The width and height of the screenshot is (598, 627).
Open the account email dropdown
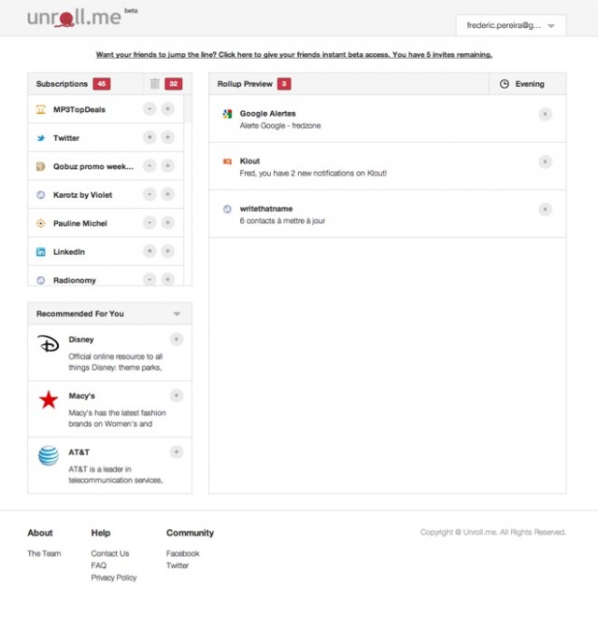coord(511,25)
